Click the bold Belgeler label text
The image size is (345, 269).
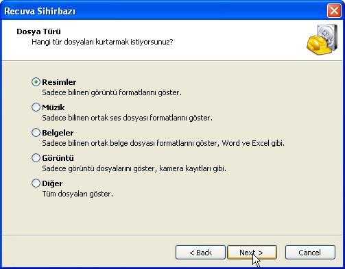coord(58,133)
